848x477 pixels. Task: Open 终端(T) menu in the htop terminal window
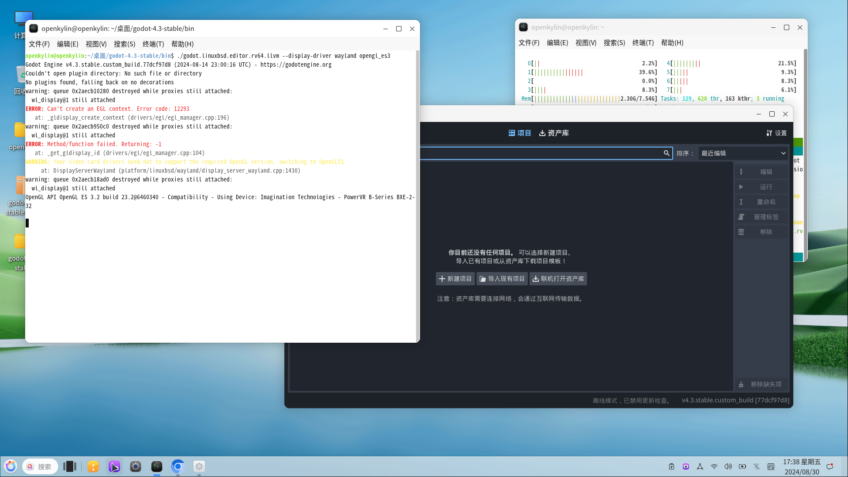[x=643, y=43]
